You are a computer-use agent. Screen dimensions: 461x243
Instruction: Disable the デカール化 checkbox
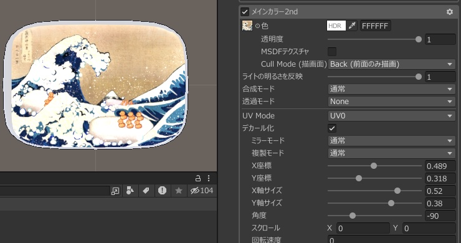pyautogui.click(x=332, y=128)
